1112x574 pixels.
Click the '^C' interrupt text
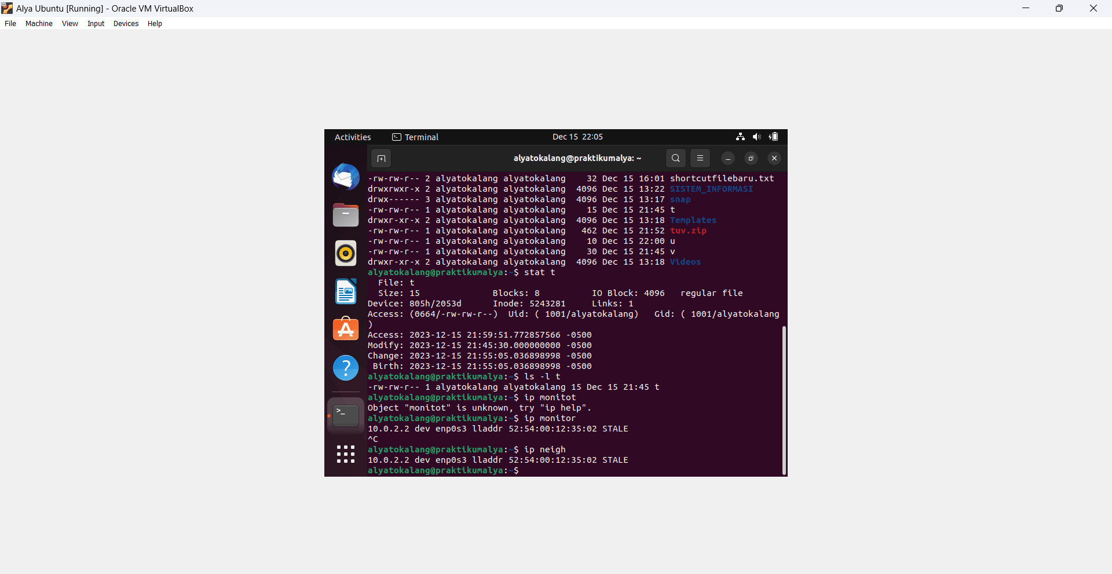pos(373,439)
